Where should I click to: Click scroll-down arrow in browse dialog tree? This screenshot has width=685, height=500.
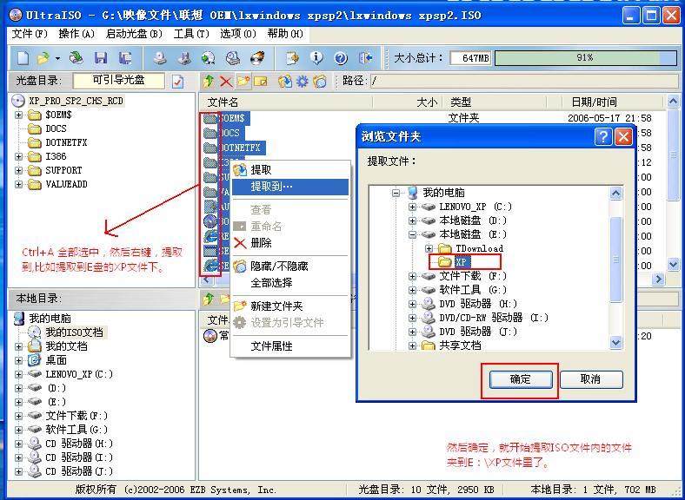point(616,343)
